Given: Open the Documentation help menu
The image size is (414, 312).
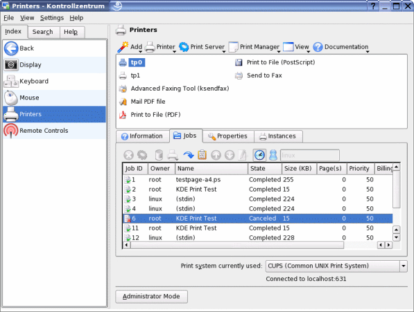Looking at the screenshot, I should [x=341, y=47].
